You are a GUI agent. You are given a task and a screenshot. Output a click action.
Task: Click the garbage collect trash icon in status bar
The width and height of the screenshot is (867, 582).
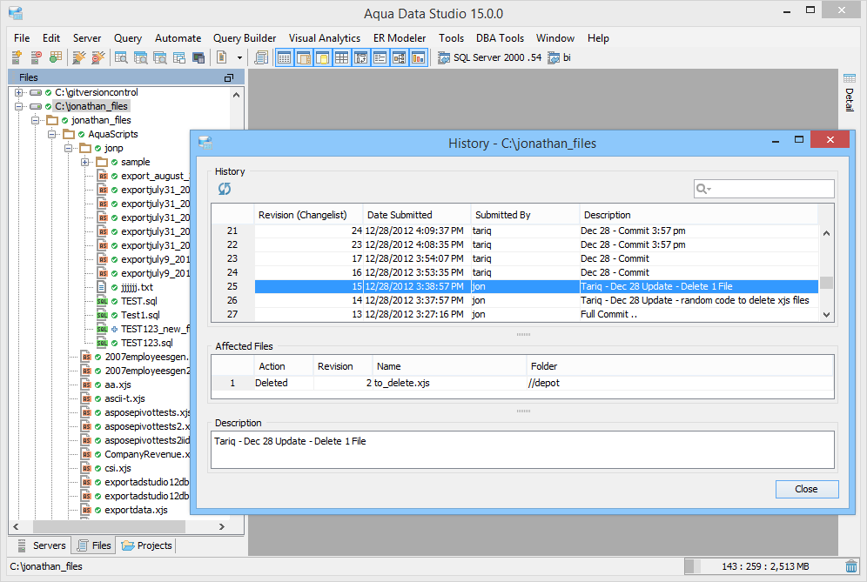(x=851, y=566)
